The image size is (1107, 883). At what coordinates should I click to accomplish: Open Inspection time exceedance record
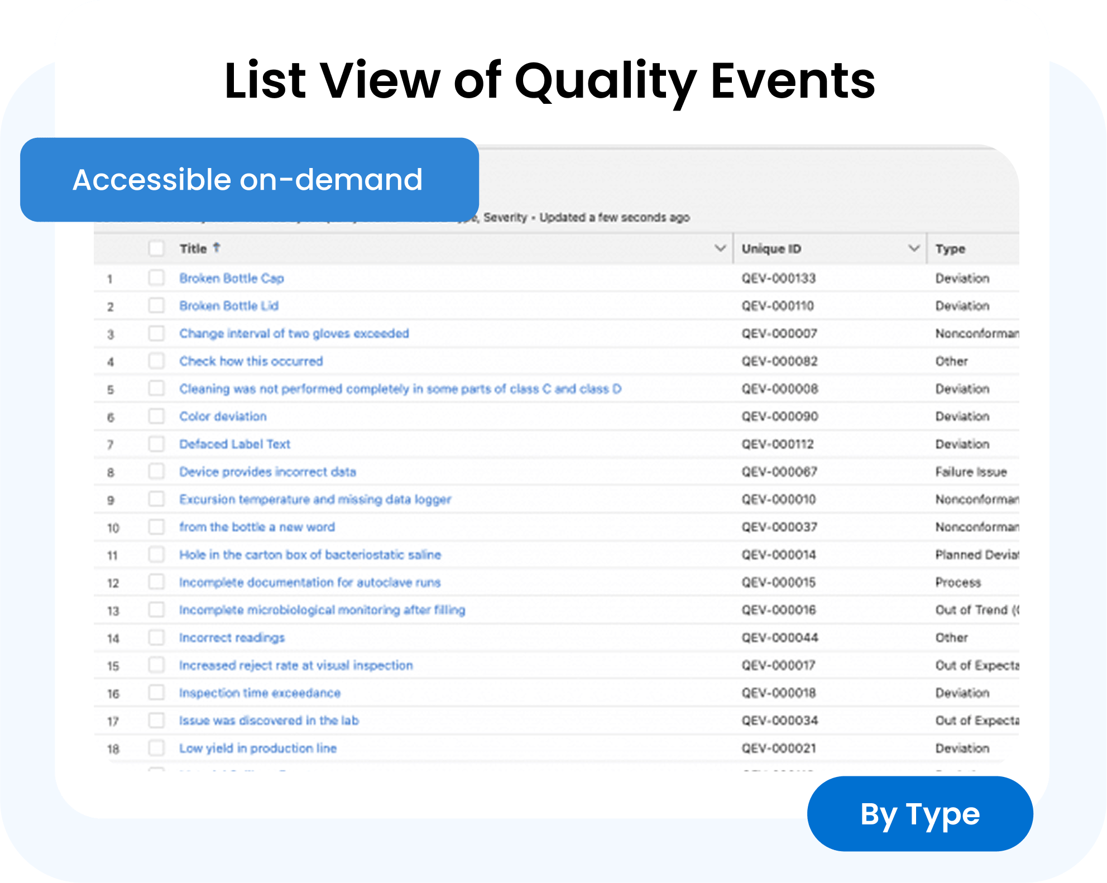point(260,693)
